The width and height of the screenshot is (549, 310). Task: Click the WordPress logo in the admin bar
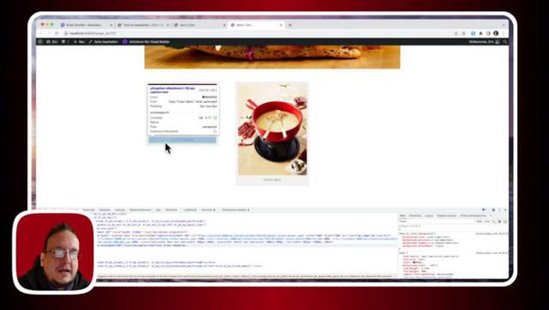point(40,41)
